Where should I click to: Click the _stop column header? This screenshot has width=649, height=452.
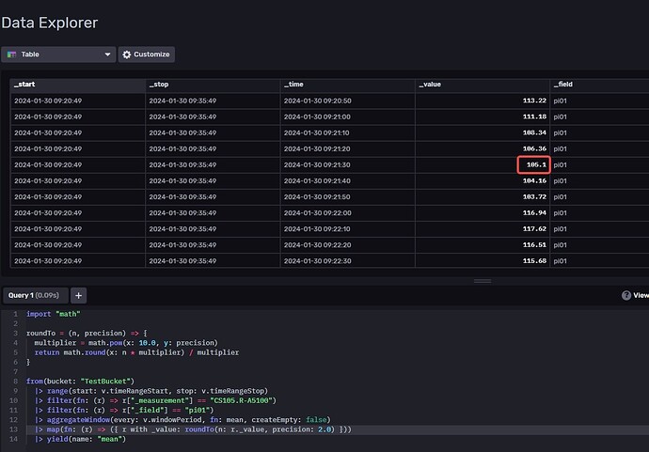[x=213, y=85]
